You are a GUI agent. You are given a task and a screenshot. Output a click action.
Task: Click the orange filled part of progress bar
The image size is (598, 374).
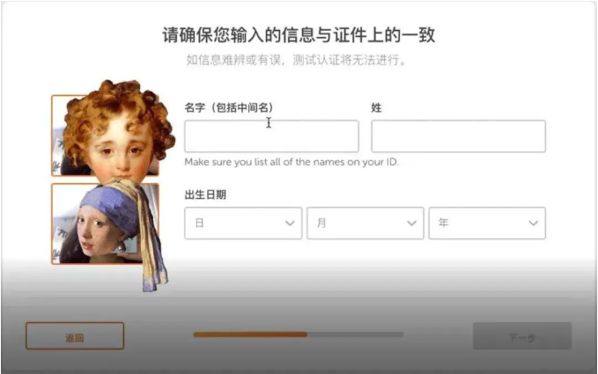coord(250,334)
